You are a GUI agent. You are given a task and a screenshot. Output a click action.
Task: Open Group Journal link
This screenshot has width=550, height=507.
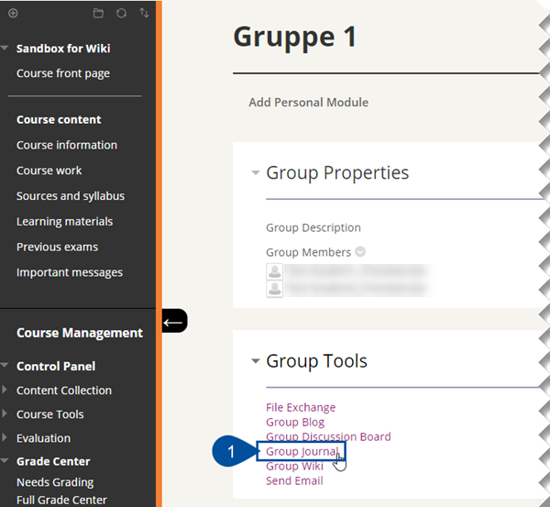coord(302,452)
